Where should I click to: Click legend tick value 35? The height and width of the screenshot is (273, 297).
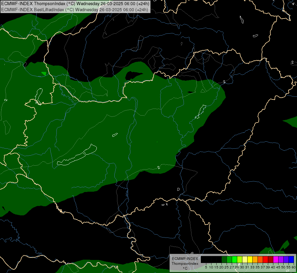[x=258, y=267]
